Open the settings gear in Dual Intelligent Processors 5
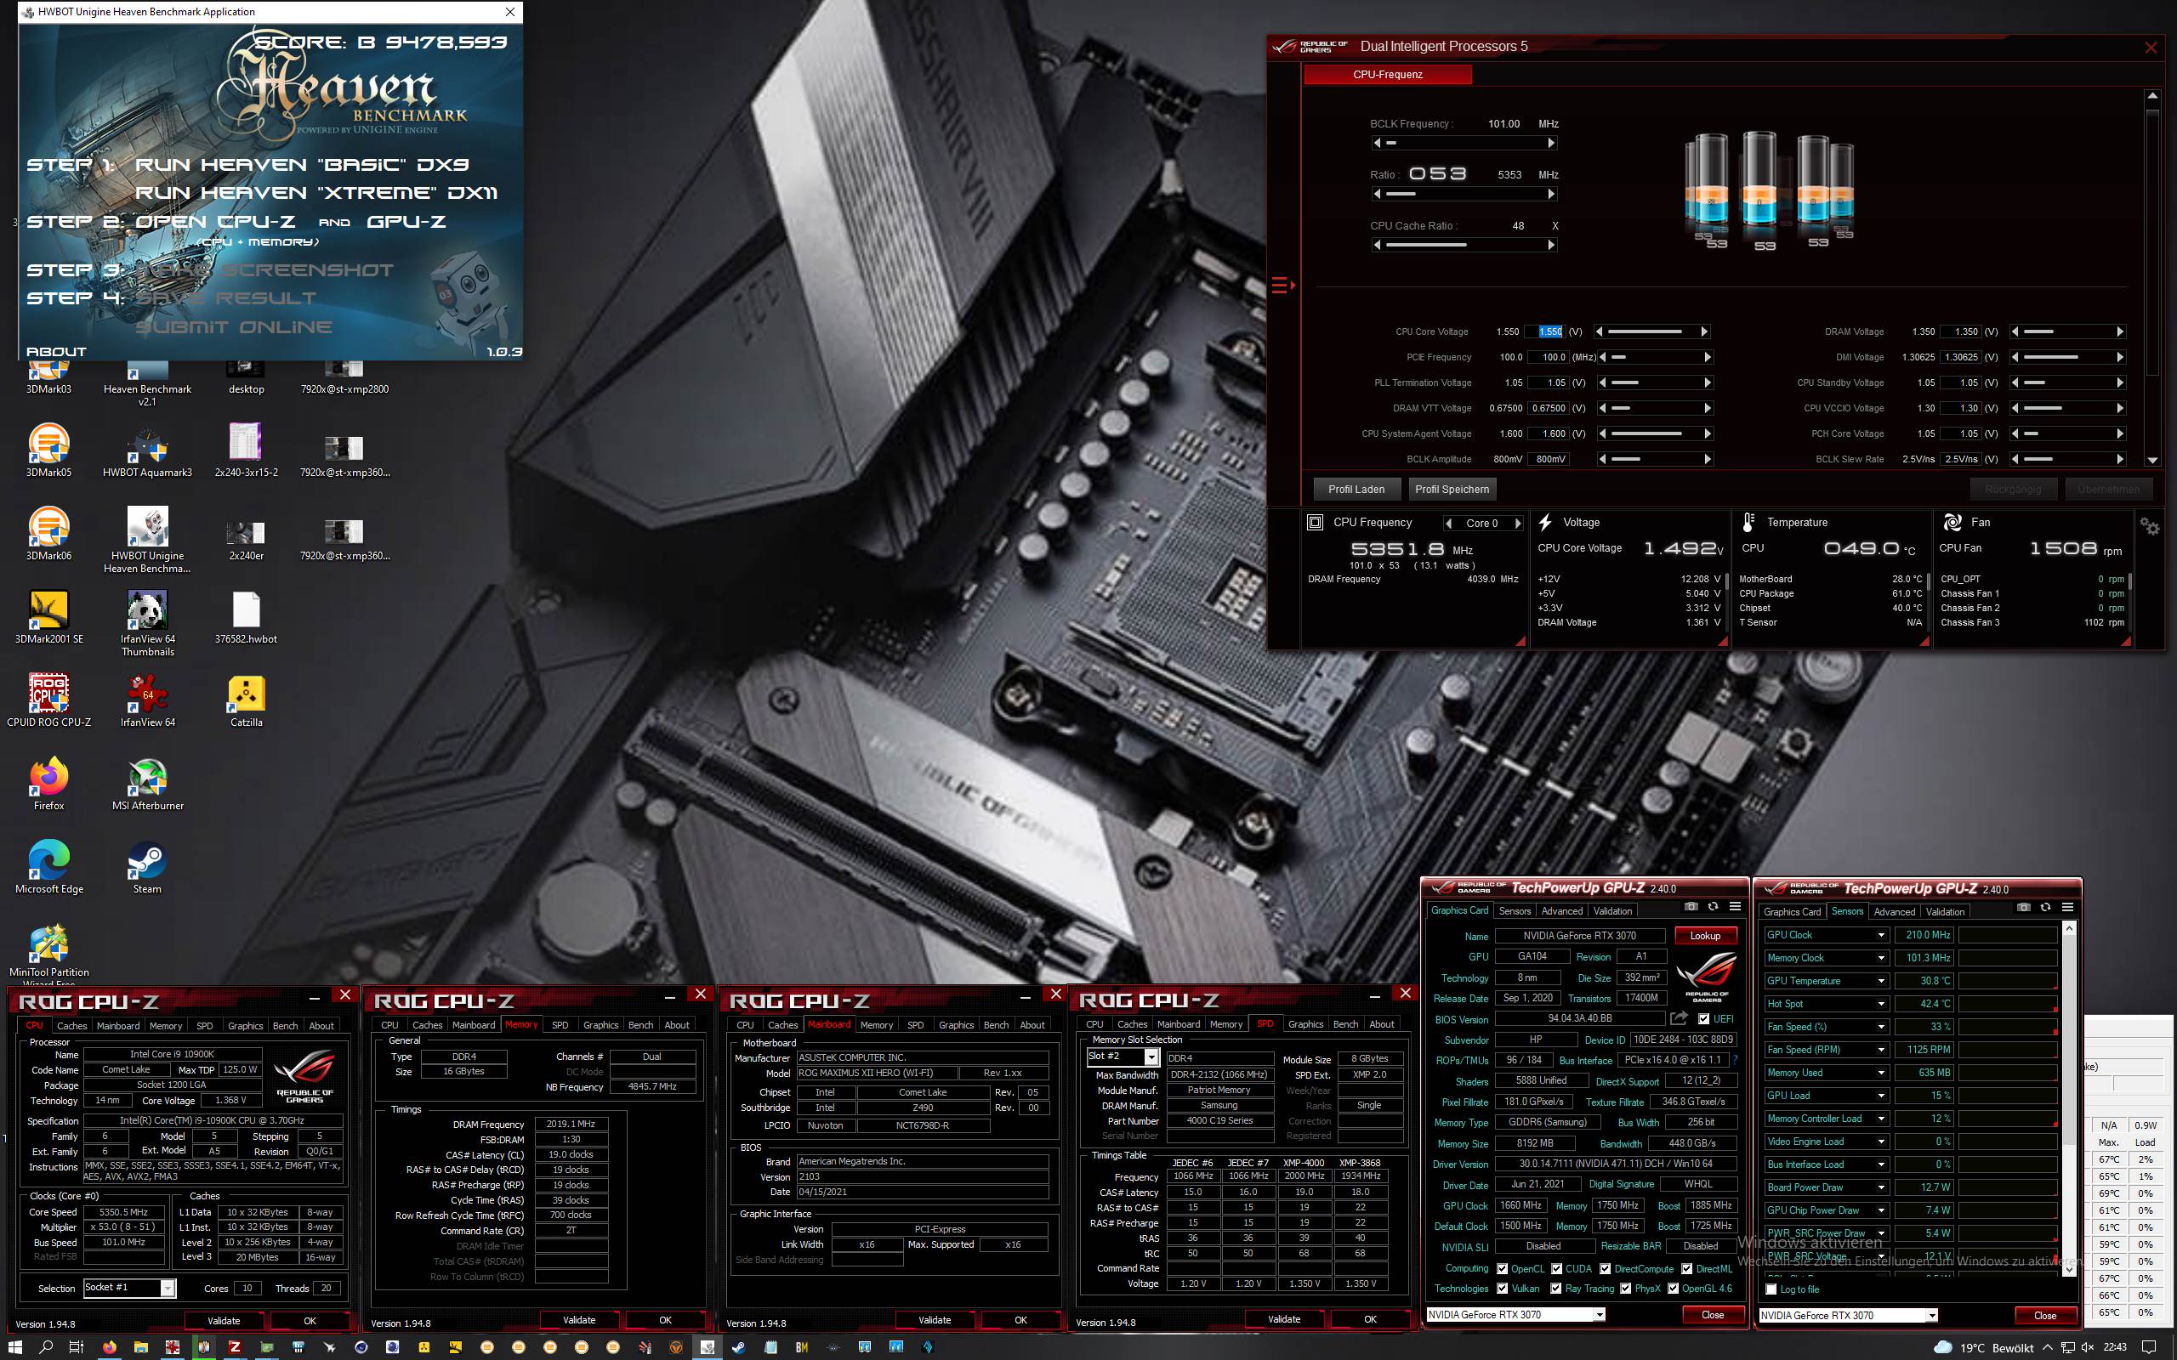Screen dimensions: 2177x1360 2149,527
